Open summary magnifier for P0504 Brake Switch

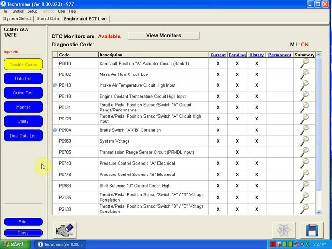pyautogui.click(x=304, y=130)
